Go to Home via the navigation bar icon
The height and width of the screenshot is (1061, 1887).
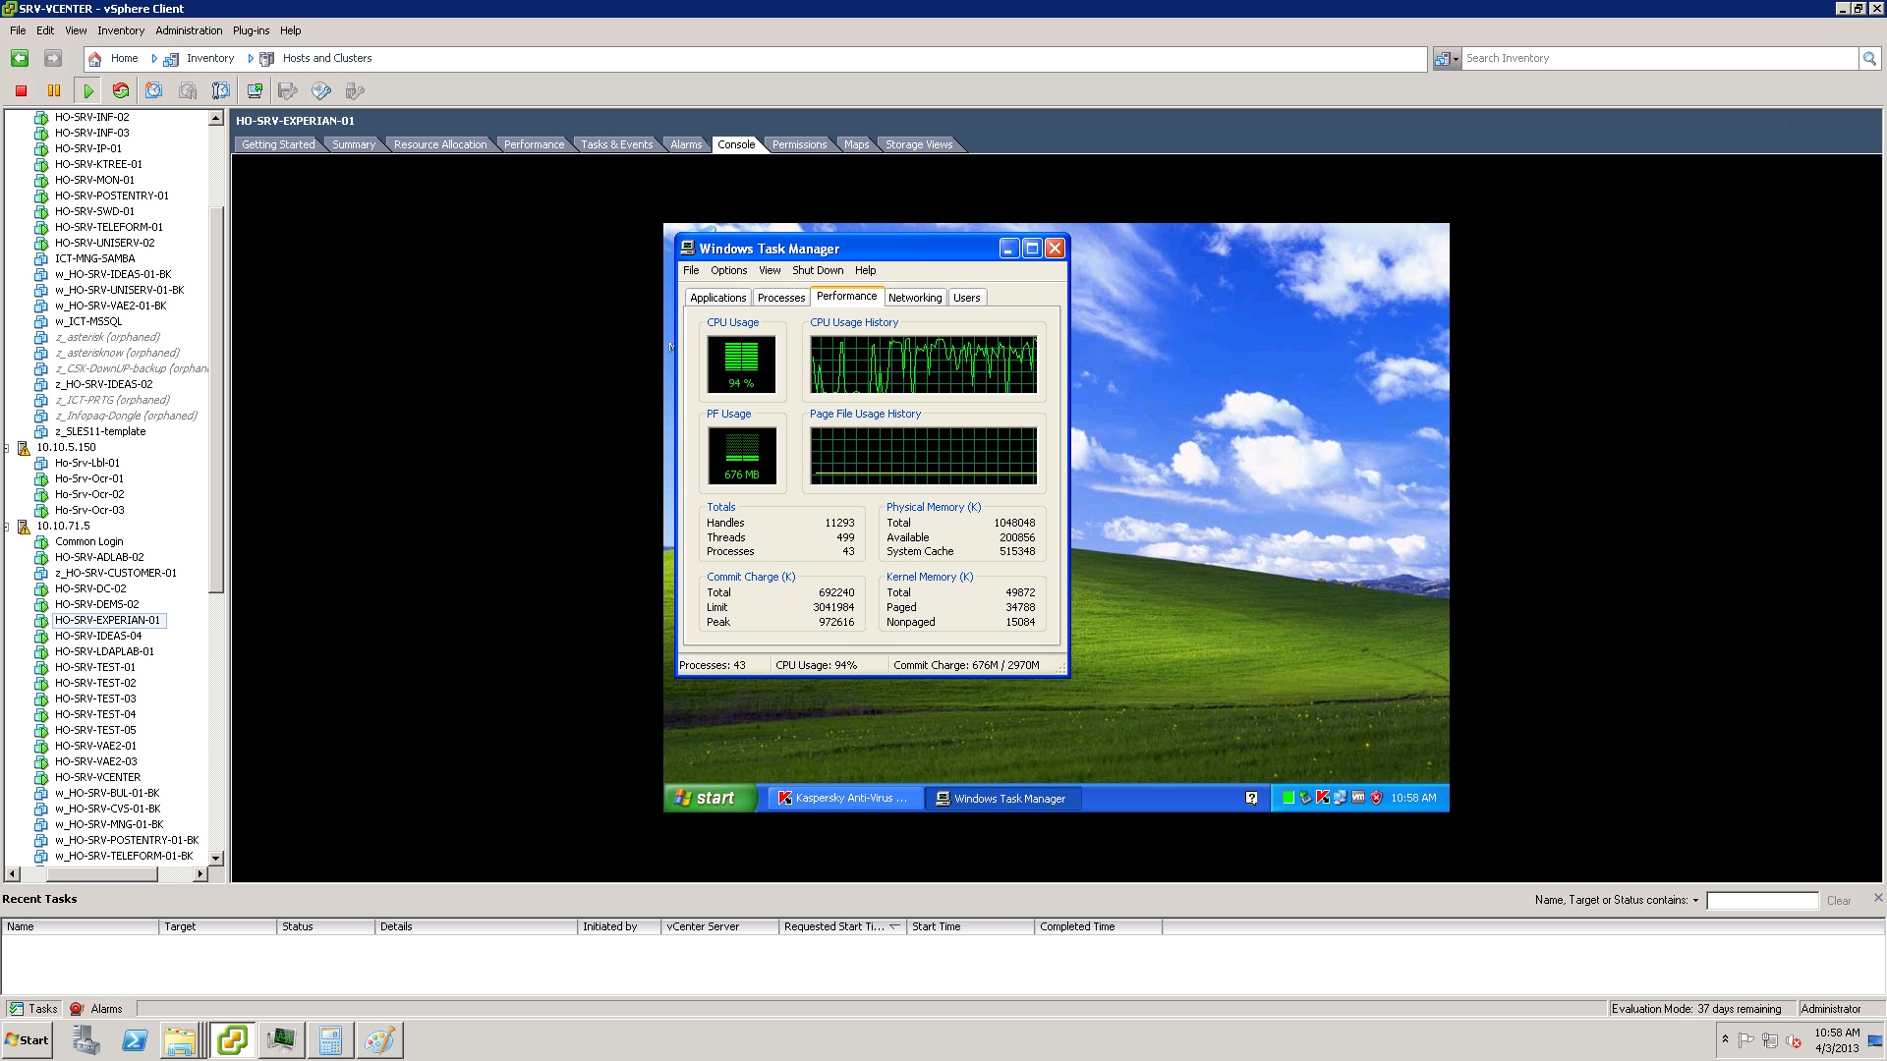[94, 58]
